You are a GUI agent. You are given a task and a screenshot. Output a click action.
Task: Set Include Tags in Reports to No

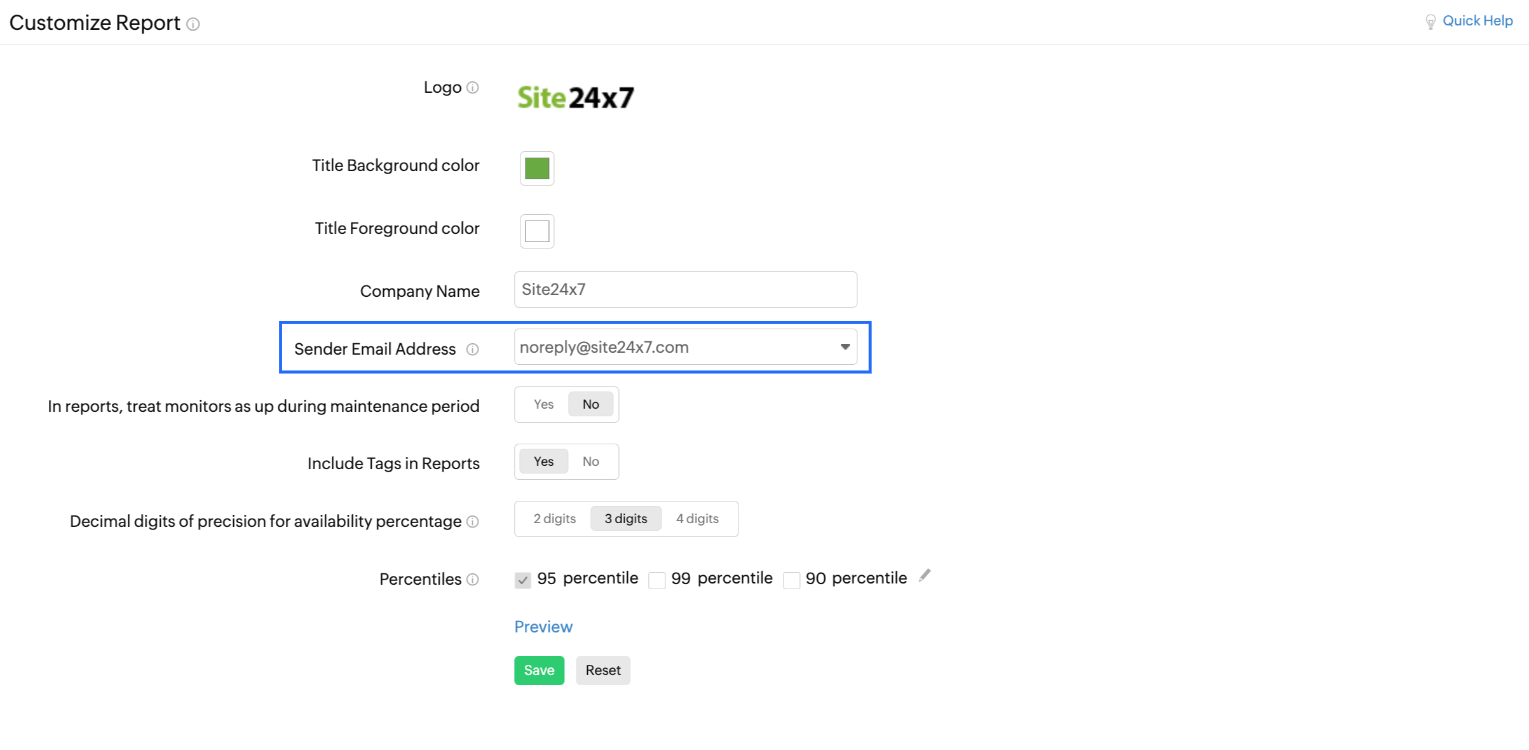(590, 461)
